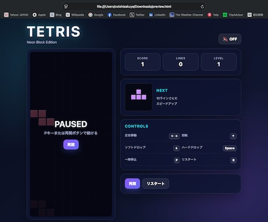This screenshot has width=268, height=222.
Task: Click the down arrow soft drop key badge
Action: coord(177,148)
